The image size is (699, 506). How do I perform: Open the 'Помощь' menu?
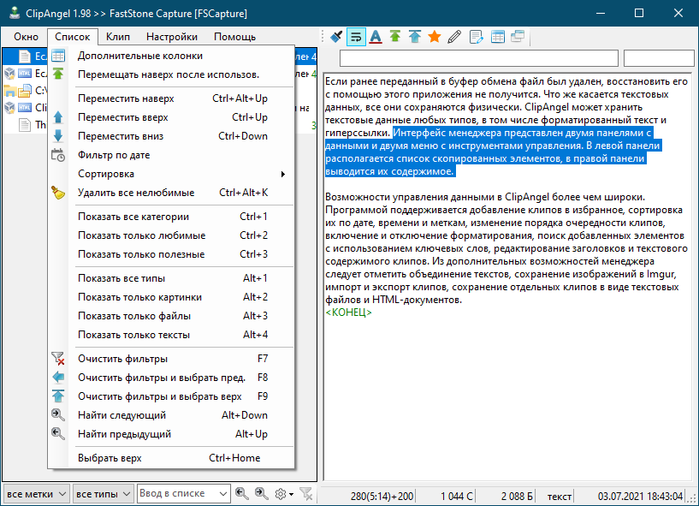pyautogui.click(x=235, y=37)
